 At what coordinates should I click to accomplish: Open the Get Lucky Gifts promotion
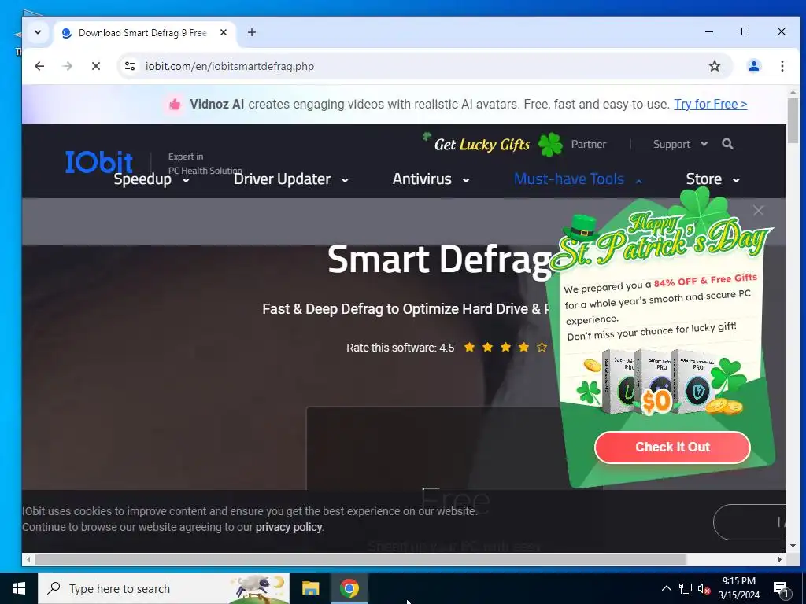(493, 145)
